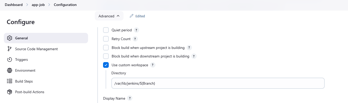Open help for Quiet period

tap(136, 30)
